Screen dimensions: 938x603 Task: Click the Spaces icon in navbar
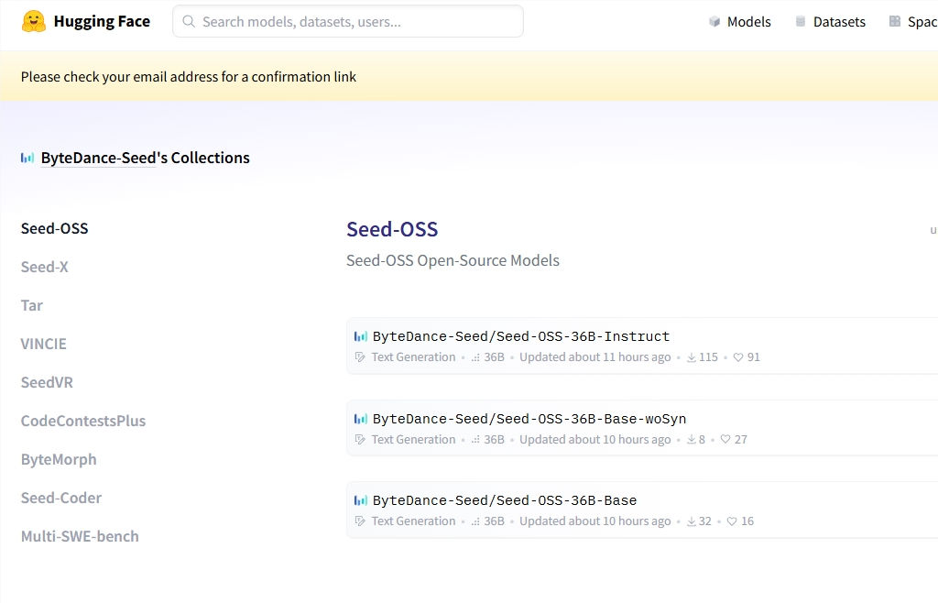point(895,22)
